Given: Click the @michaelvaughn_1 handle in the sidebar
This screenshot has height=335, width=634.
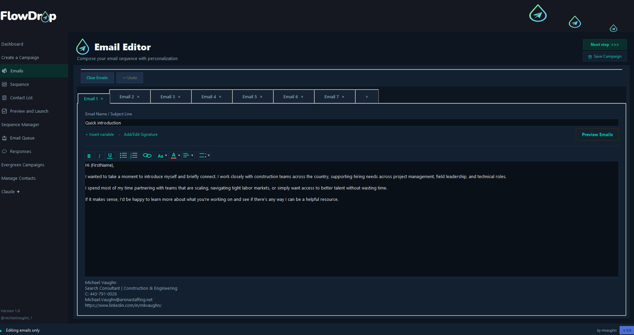Looking at the screenshot, I should (x=16, y=318).
